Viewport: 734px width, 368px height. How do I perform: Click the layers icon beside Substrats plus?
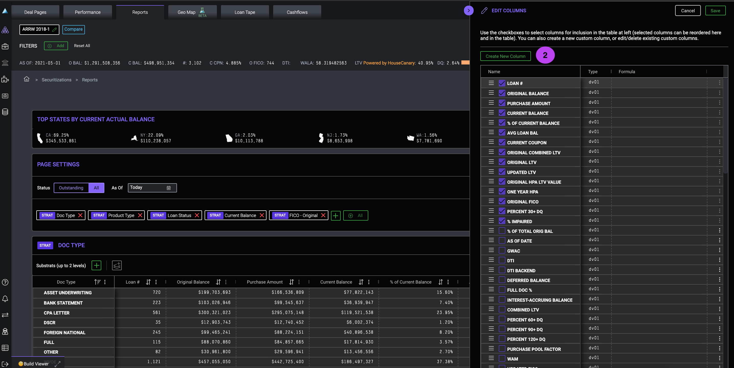coord(117,265)
